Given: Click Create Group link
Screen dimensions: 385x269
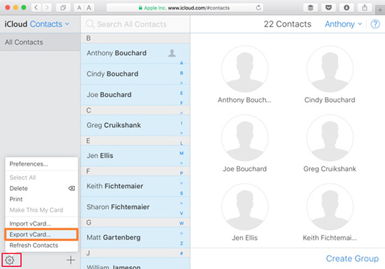Looking at the screenshot, I should (352, 259).
